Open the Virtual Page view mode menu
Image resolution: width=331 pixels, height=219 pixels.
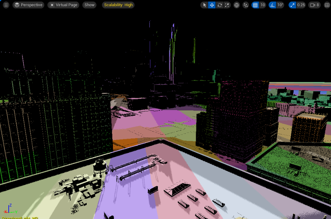(x=63, y=5)
